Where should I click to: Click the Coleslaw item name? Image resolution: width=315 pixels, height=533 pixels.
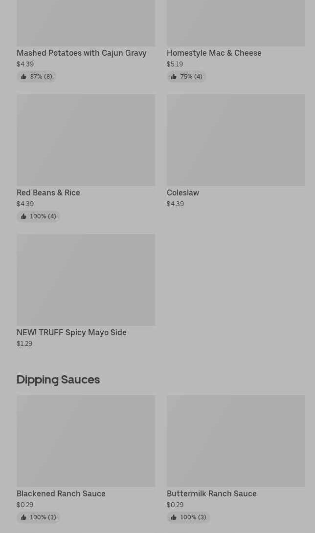[182, 192]
